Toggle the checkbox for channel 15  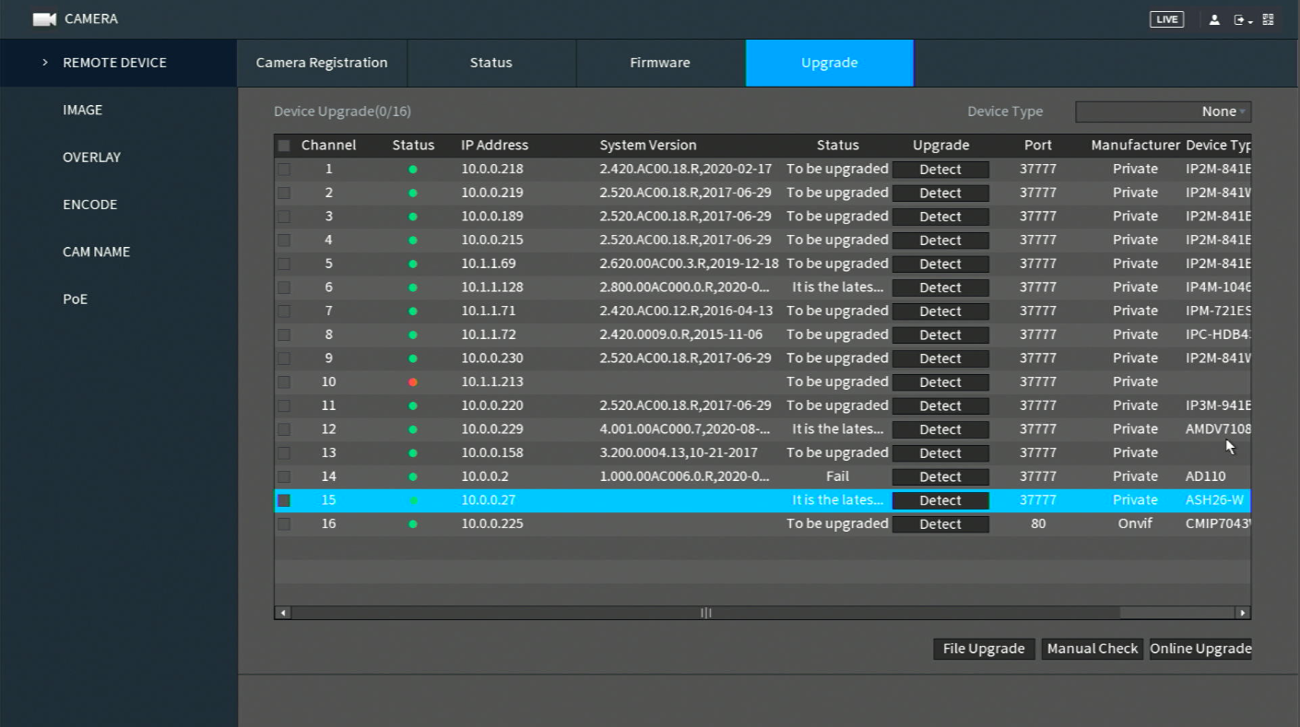(284, 500)
